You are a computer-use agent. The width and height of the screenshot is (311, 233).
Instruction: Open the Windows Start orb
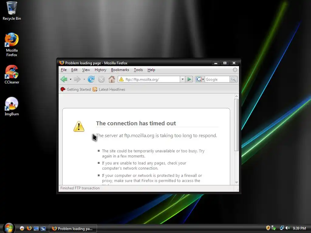[9, 228]
